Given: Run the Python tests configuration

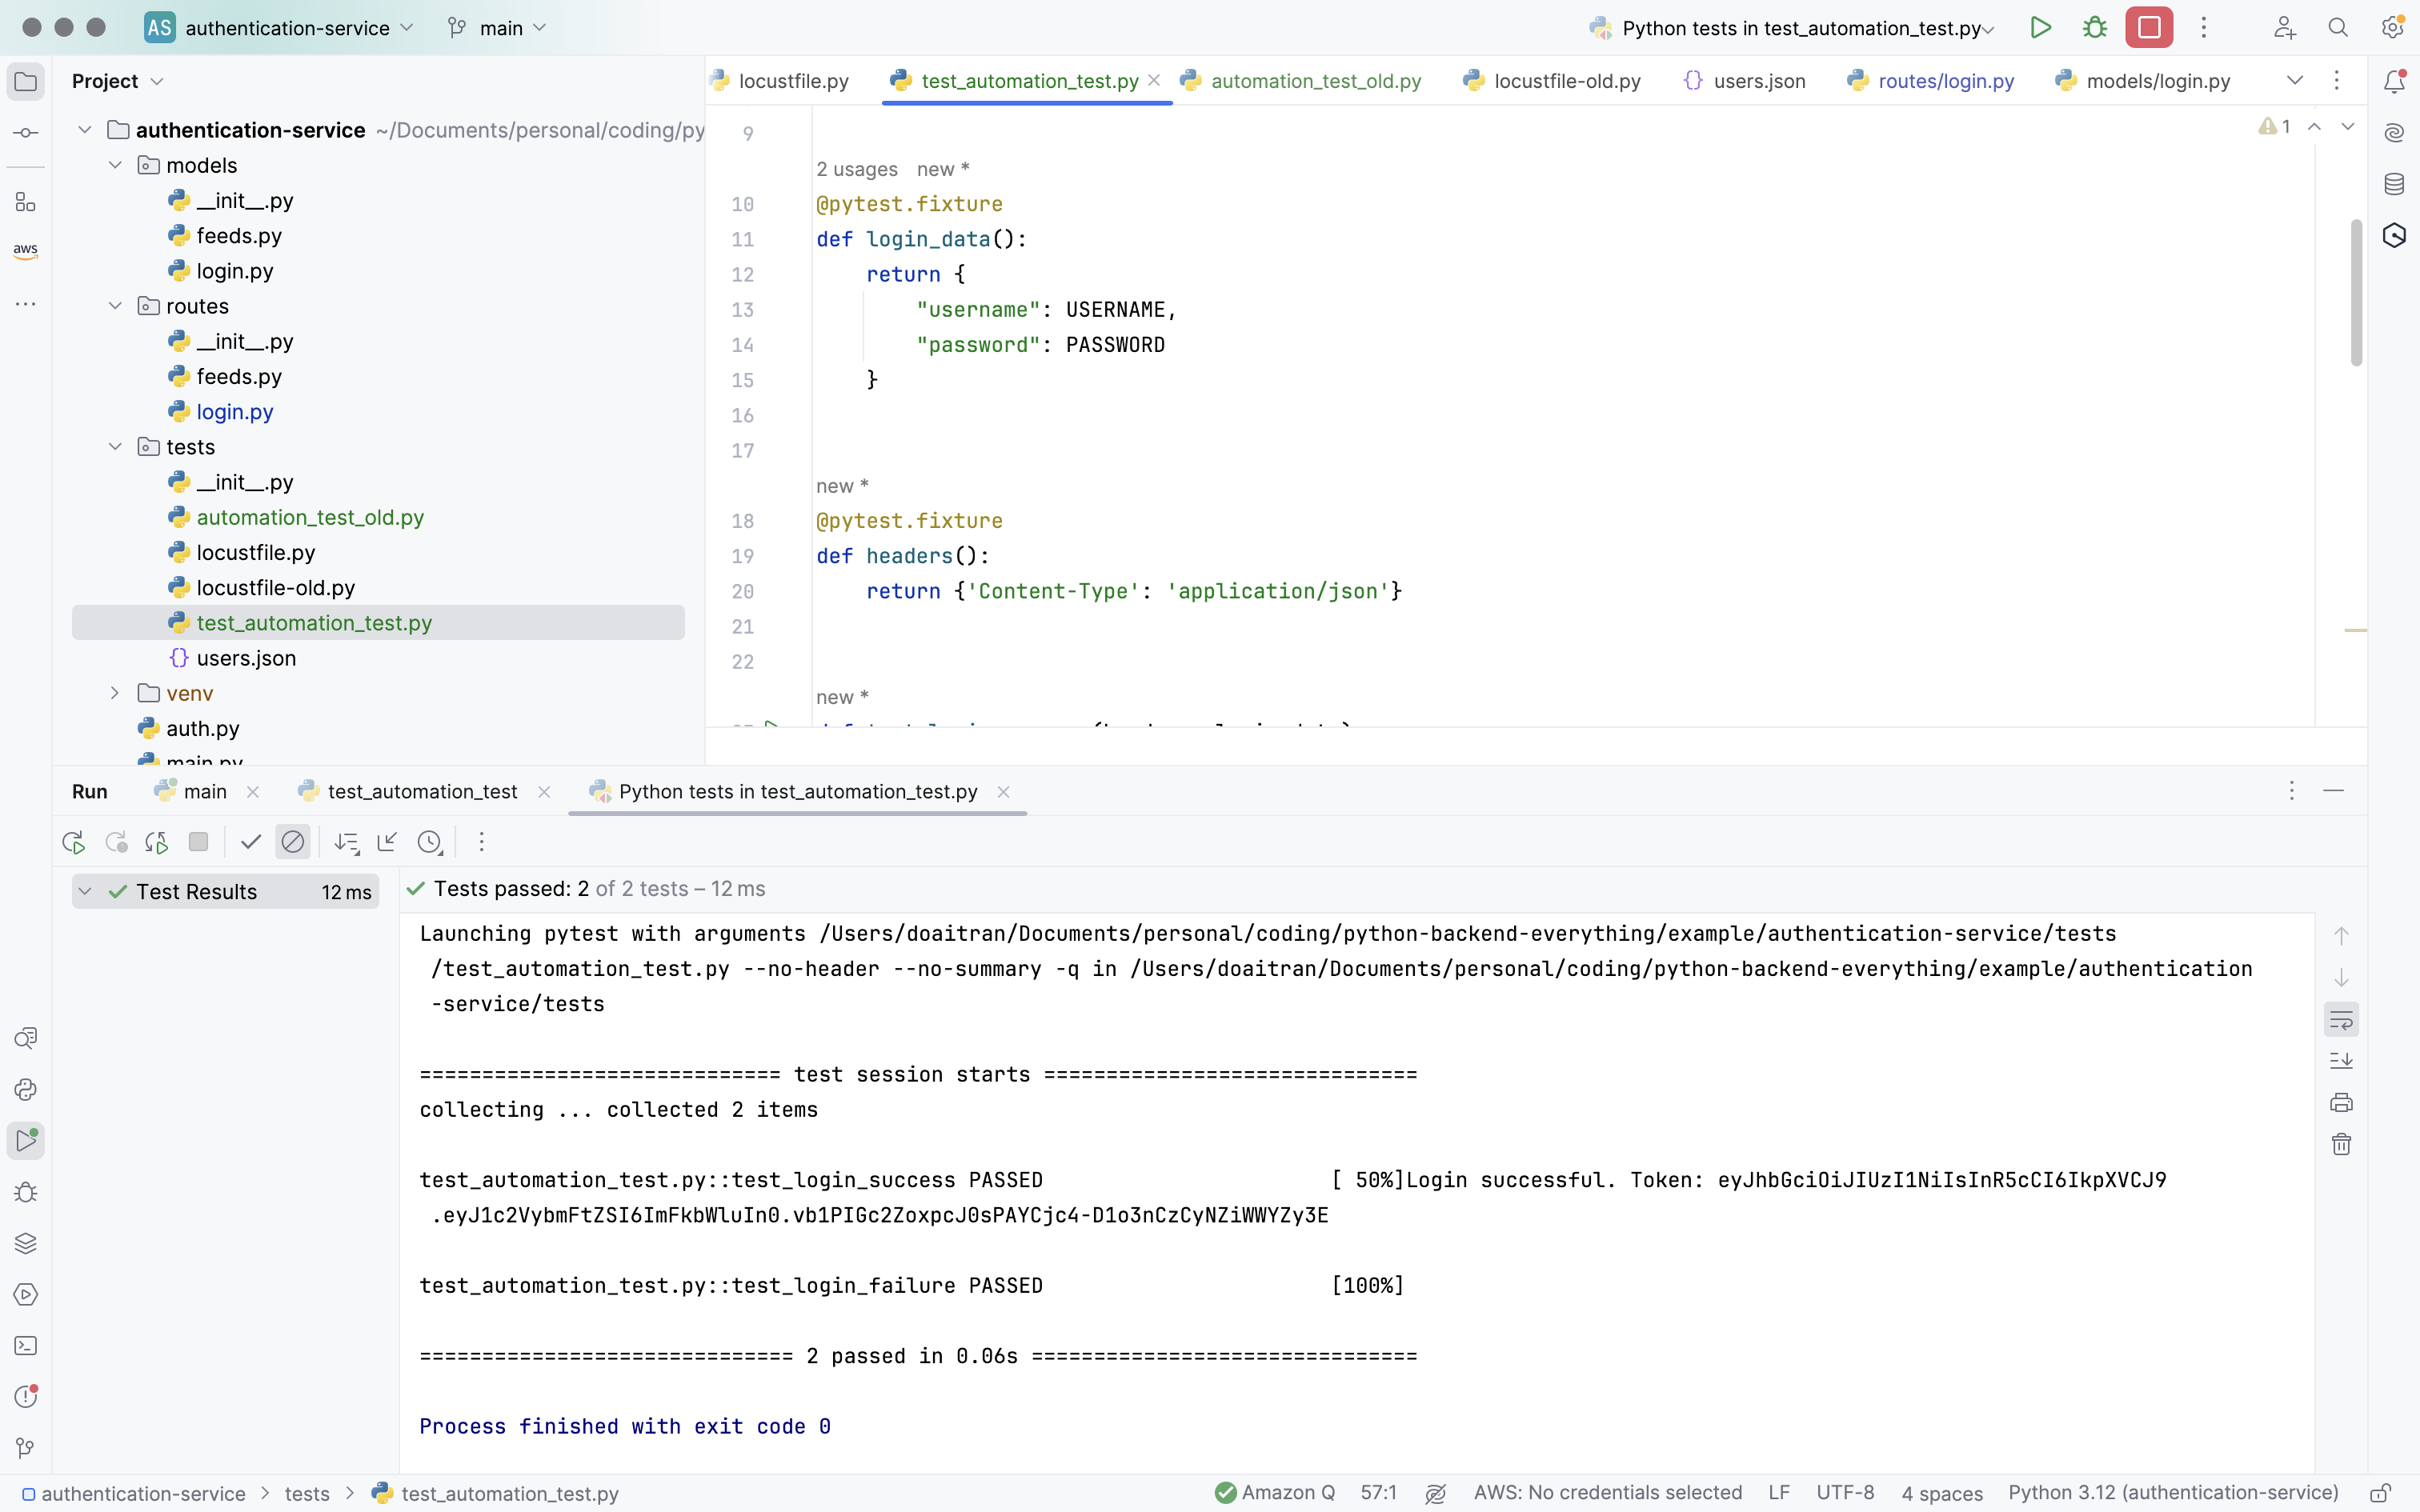Looking at the screenshot, I should pyautogui.click(x=2040, y=28).
